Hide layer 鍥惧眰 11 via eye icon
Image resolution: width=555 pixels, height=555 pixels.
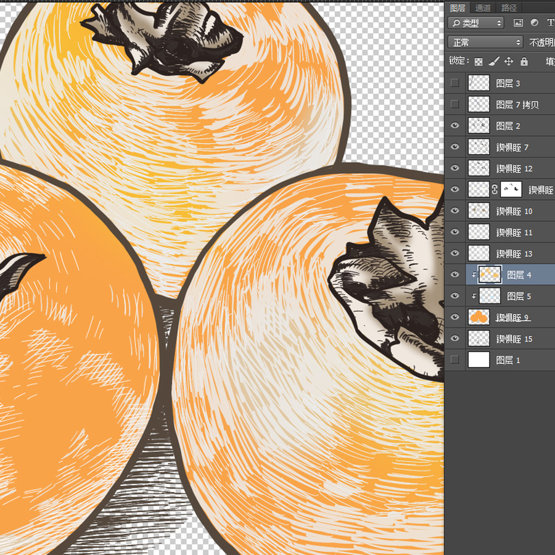point(455,232)
